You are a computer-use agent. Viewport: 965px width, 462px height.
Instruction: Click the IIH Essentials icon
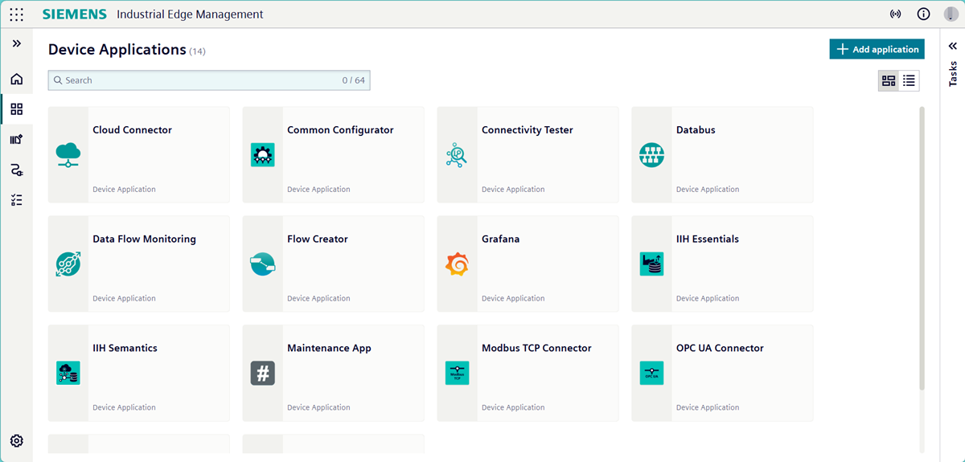(652, 264)
